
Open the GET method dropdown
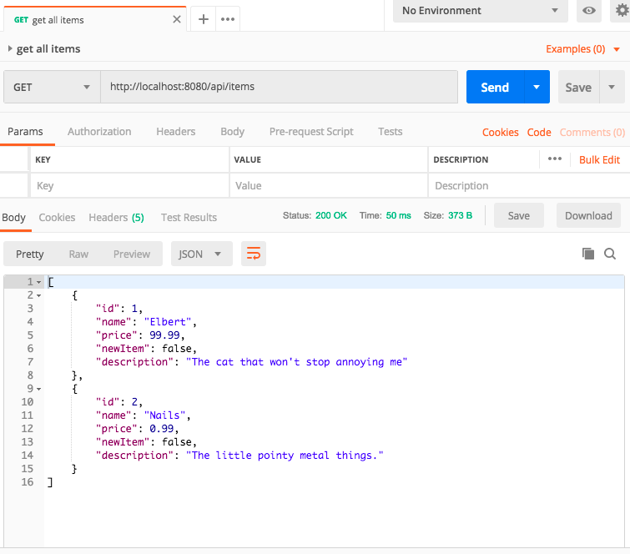pos(52,87)
